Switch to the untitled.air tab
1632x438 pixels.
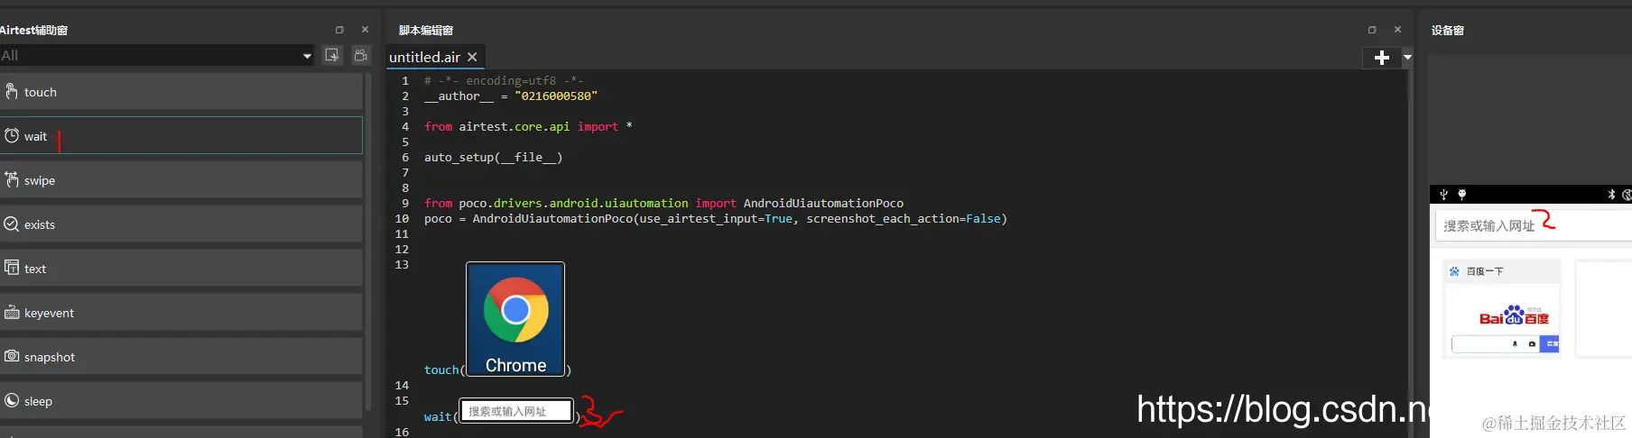tap(424, 57)
